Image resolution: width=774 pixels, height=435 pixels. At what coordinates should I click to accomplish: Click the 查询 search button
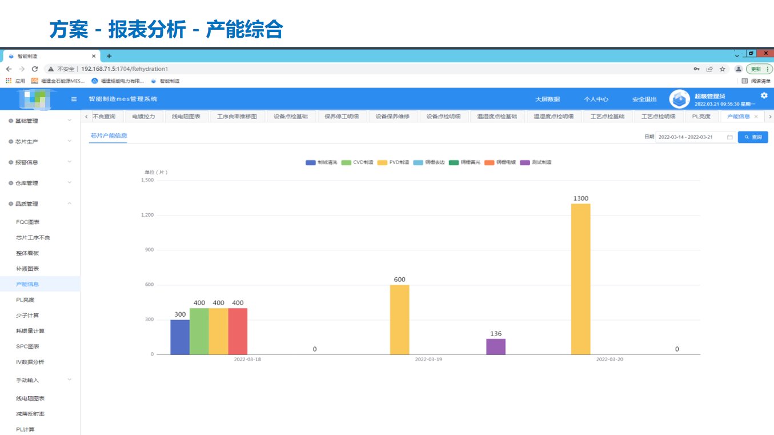pyautogui.click(x=752, y=137)
